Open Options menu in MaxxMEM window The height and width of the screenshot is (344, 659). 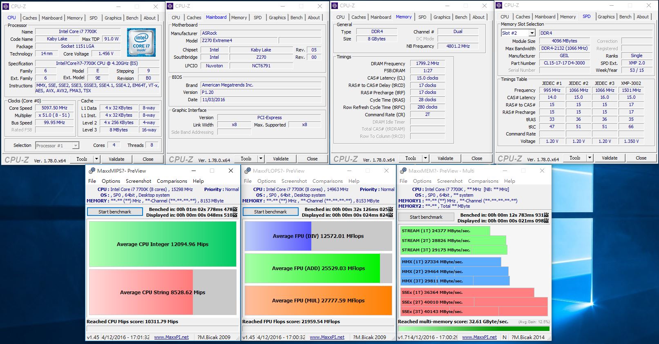coord(422,181)
